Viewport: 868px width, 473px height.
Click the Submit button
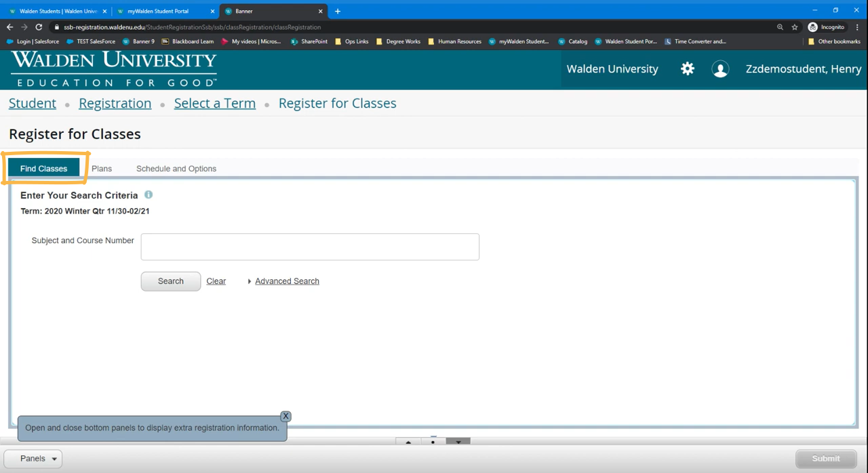(x=826, y=459)
